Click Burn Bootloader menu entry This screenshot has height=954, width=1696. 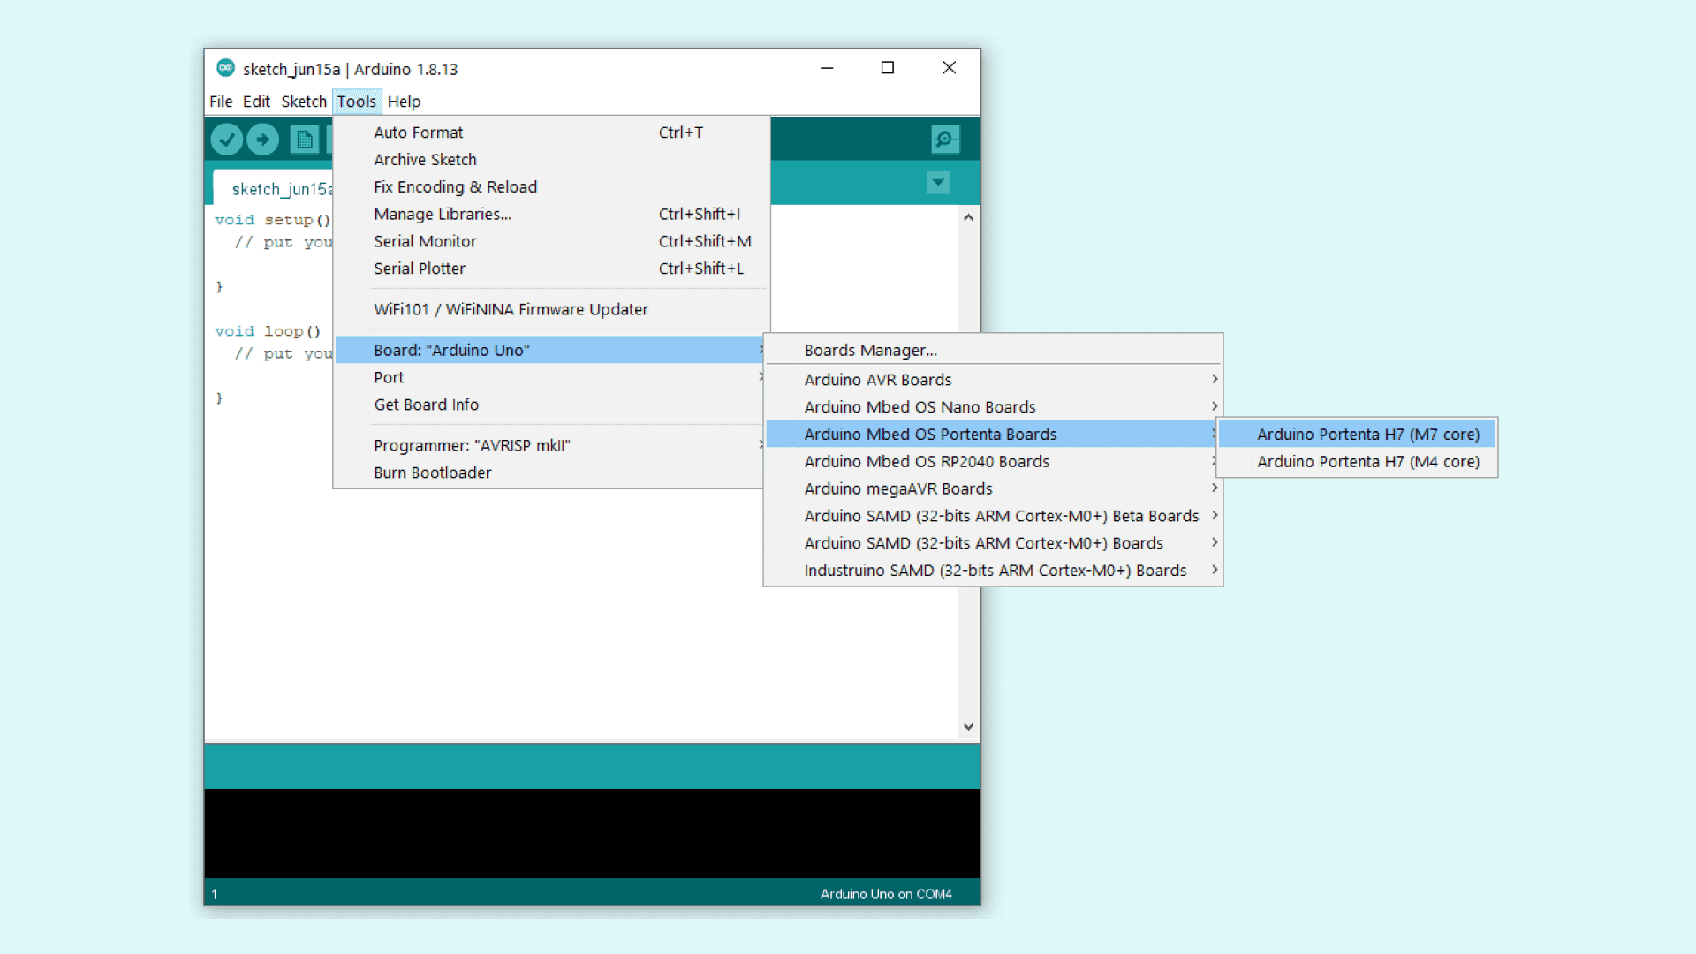[432, 473]
